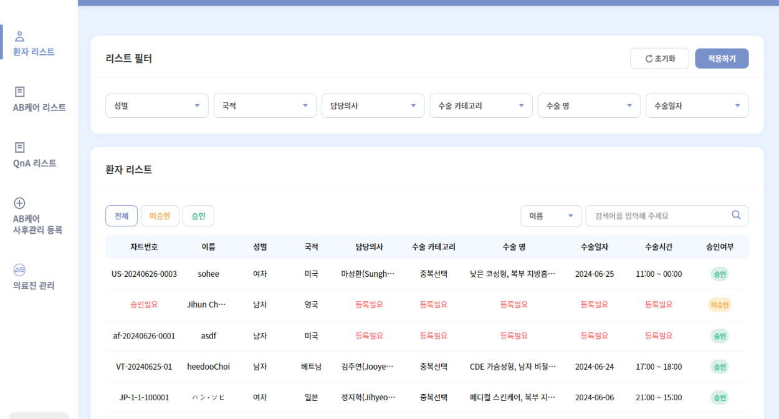
Task: Open 의료진 관리 menu item
Action: [x=34, y=286]
